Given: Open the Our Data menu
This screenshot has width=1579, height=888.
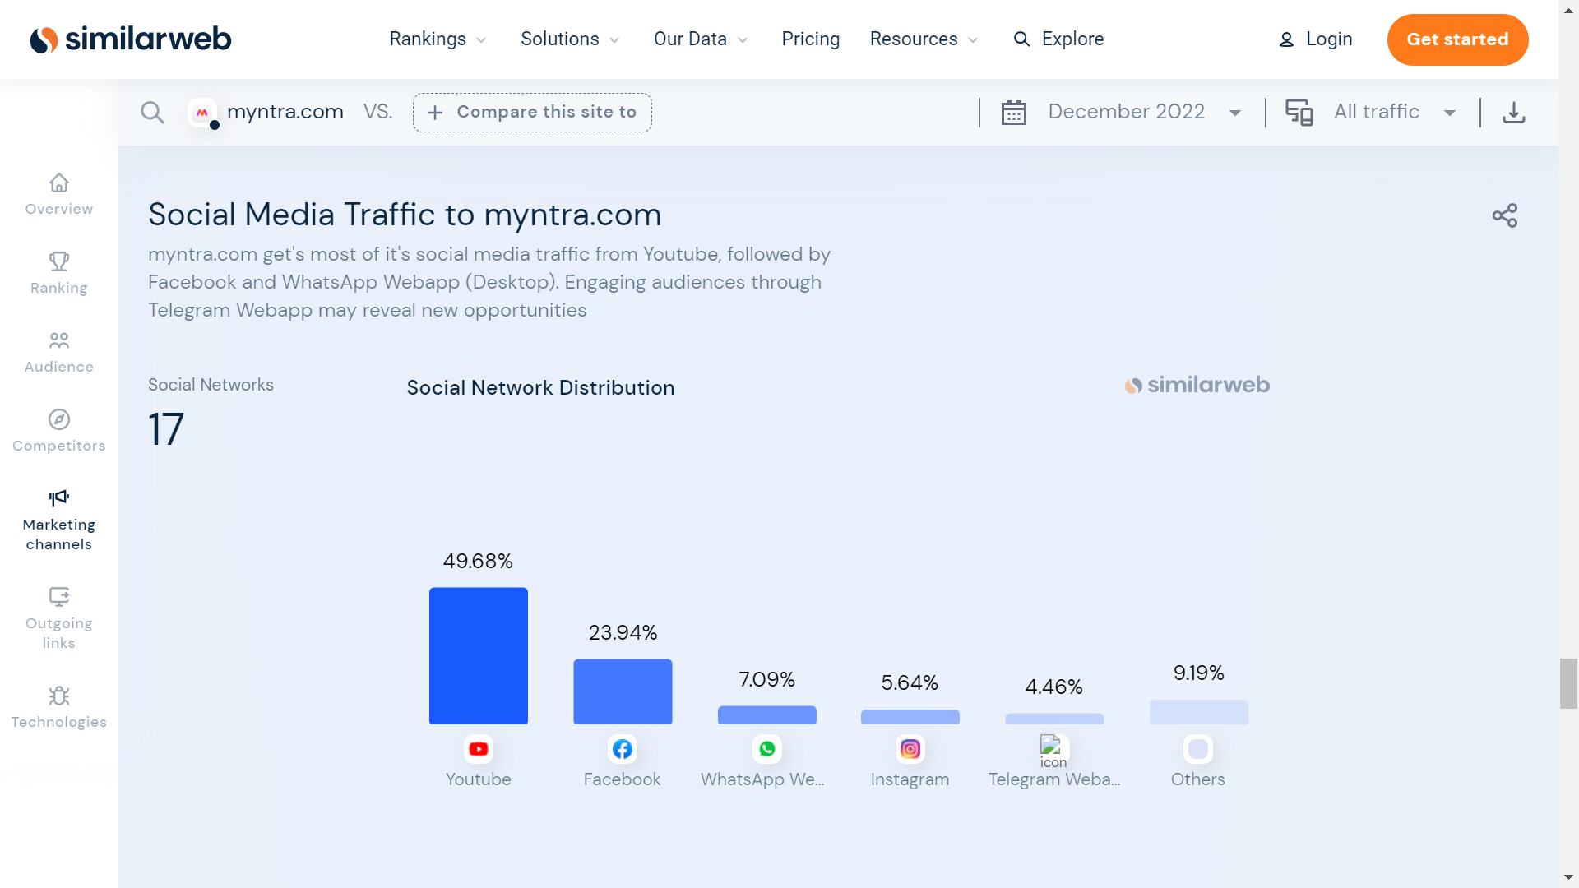Looking at the screenshot, I should coord(701,39).
